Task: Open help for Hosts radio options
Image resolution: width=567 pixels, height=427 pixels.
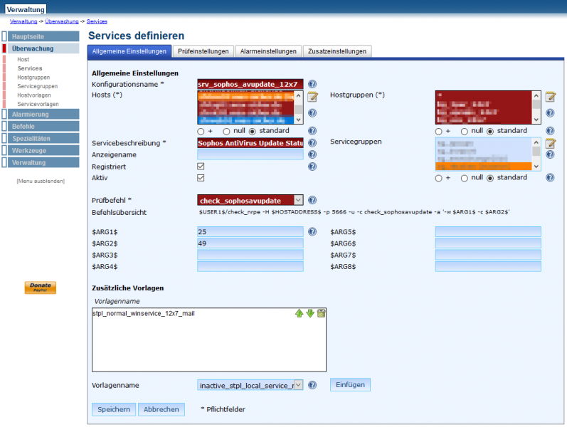Action: coord(312,131)
